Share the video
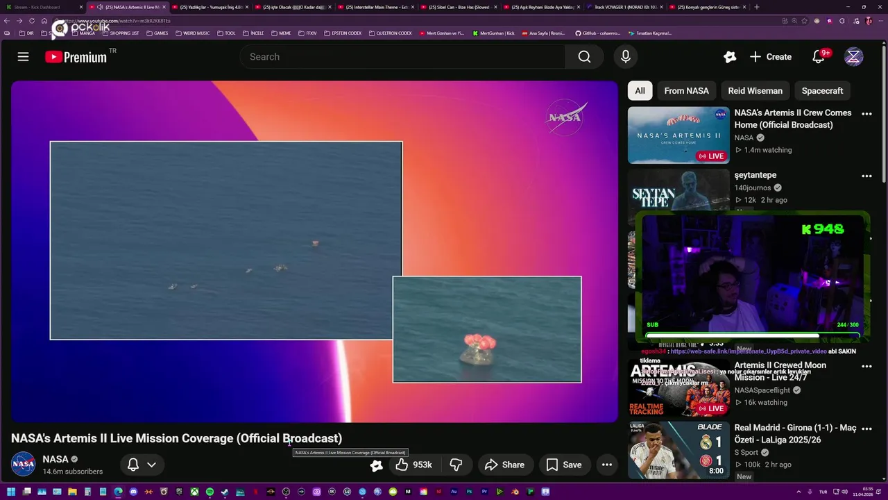 pos(504,465)
